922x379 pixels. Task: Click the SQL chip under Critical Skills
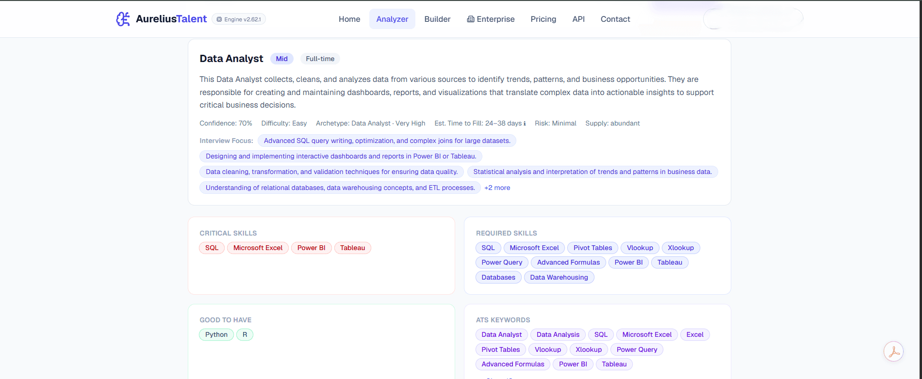[212, 248]
